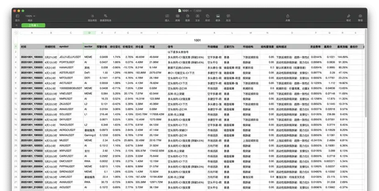Select the MITOUSDT symbol cell
Viewport: 379px width, 191px height.
point(71,78)
